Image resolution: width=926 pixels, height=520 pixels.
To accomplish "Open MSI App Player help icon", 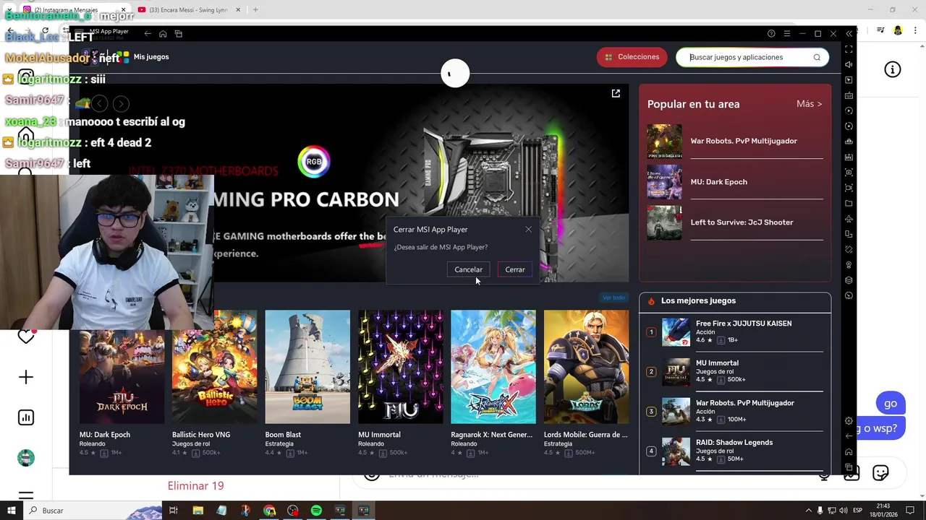I will click(771, 34).
